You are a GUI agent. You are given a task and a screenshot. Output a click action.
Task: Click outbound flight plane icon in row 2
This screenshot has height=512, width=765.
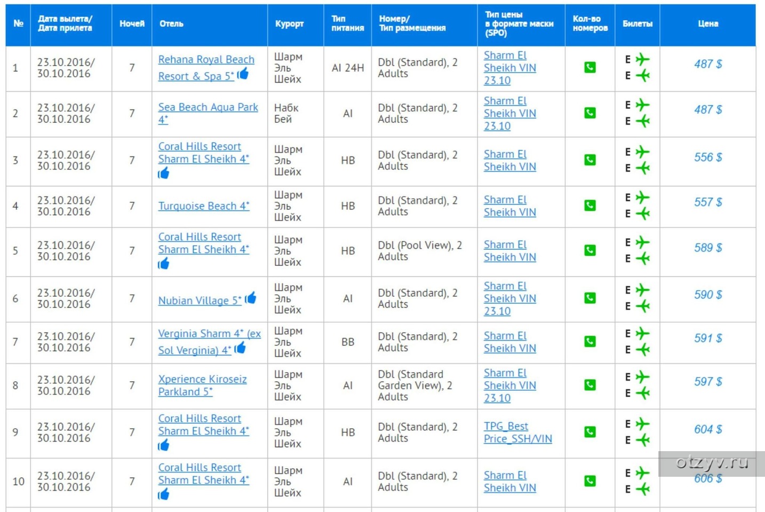click(x=642, y=105)
